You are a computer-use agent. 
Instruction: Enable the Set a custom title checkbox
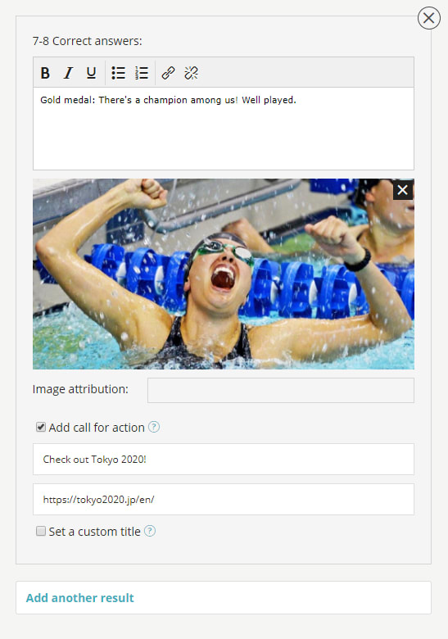[x=41, y=531]
